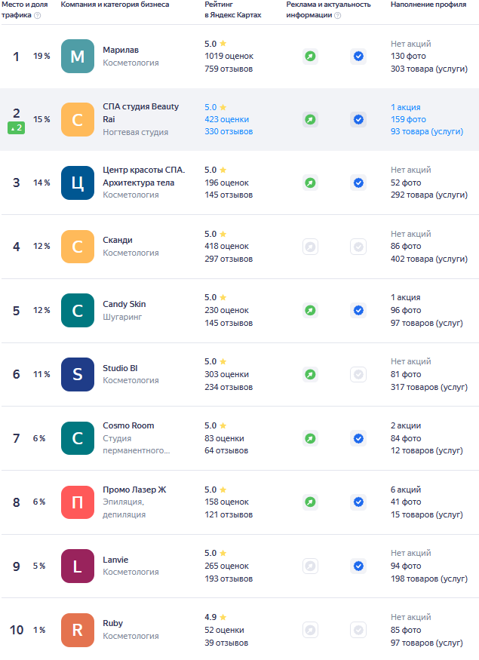Open the СПА студия Beauty Rai logo tile

point(78,119)
